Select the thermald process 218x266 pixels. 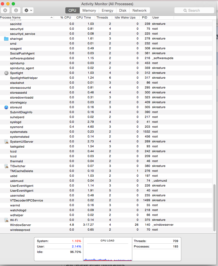coord(106,161)
